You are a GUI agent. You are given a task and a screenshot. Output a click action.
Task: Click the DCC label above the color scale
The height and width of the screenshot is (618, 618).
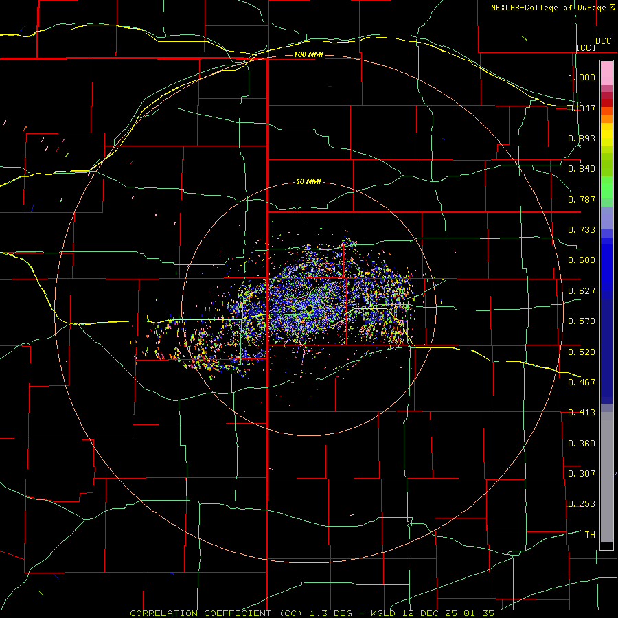603,41
